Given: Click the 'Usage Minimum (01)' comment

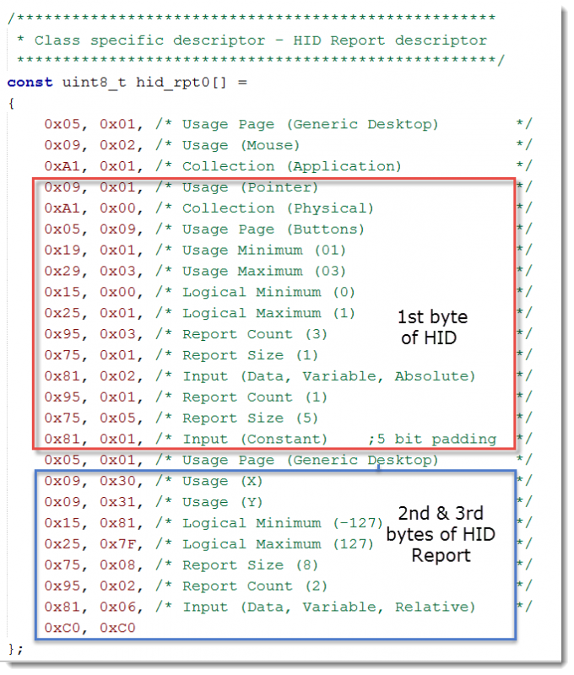Looking at the screenshot, I should coord(263,251).
